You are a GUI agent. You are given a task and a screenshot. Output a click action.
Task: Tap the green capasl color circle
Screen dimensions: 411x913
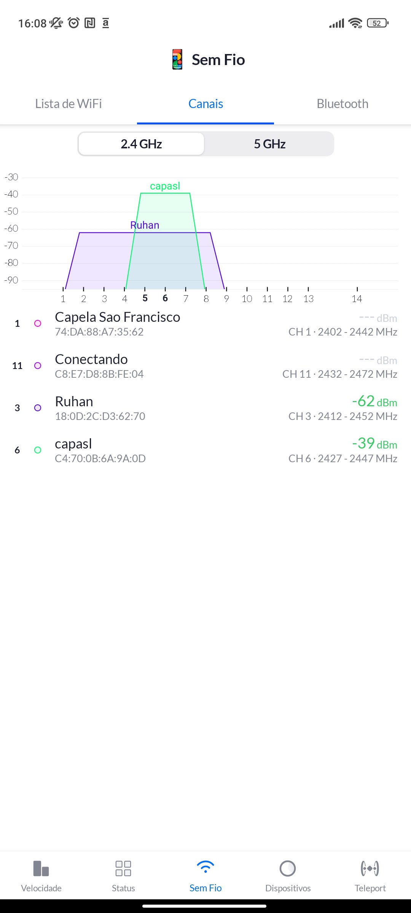[38, 450]
